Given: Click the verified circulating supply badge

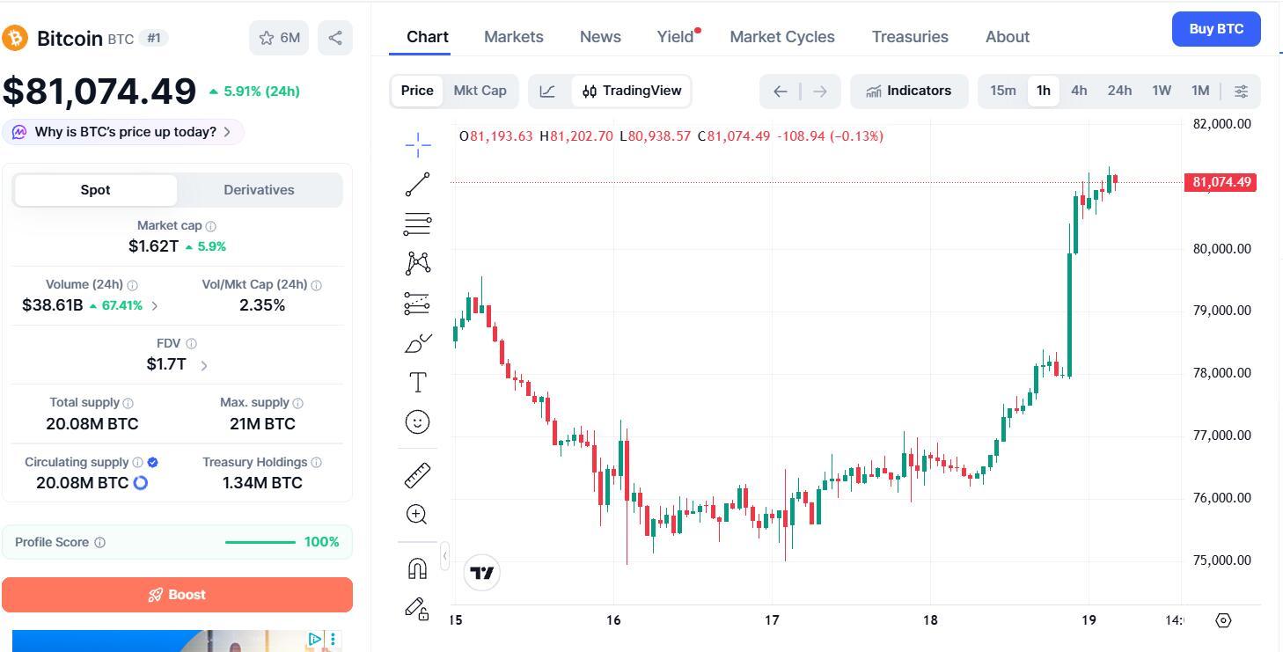Looking at the screenshot, I should [153, 462].
